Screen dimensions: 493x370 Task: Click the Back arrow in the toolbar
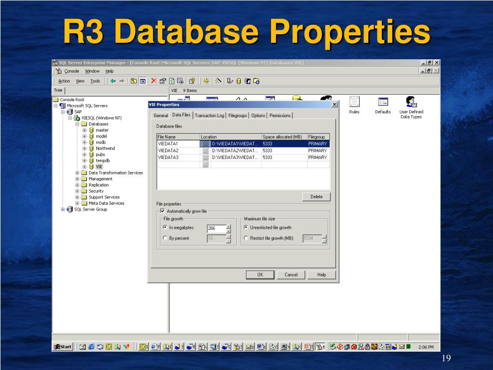pos(113,81)
